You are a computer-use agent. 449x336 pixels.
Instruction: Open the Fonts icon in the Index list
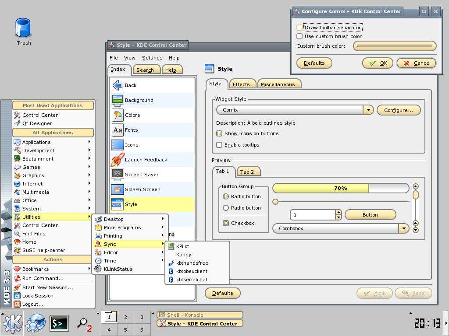(118, 129)
